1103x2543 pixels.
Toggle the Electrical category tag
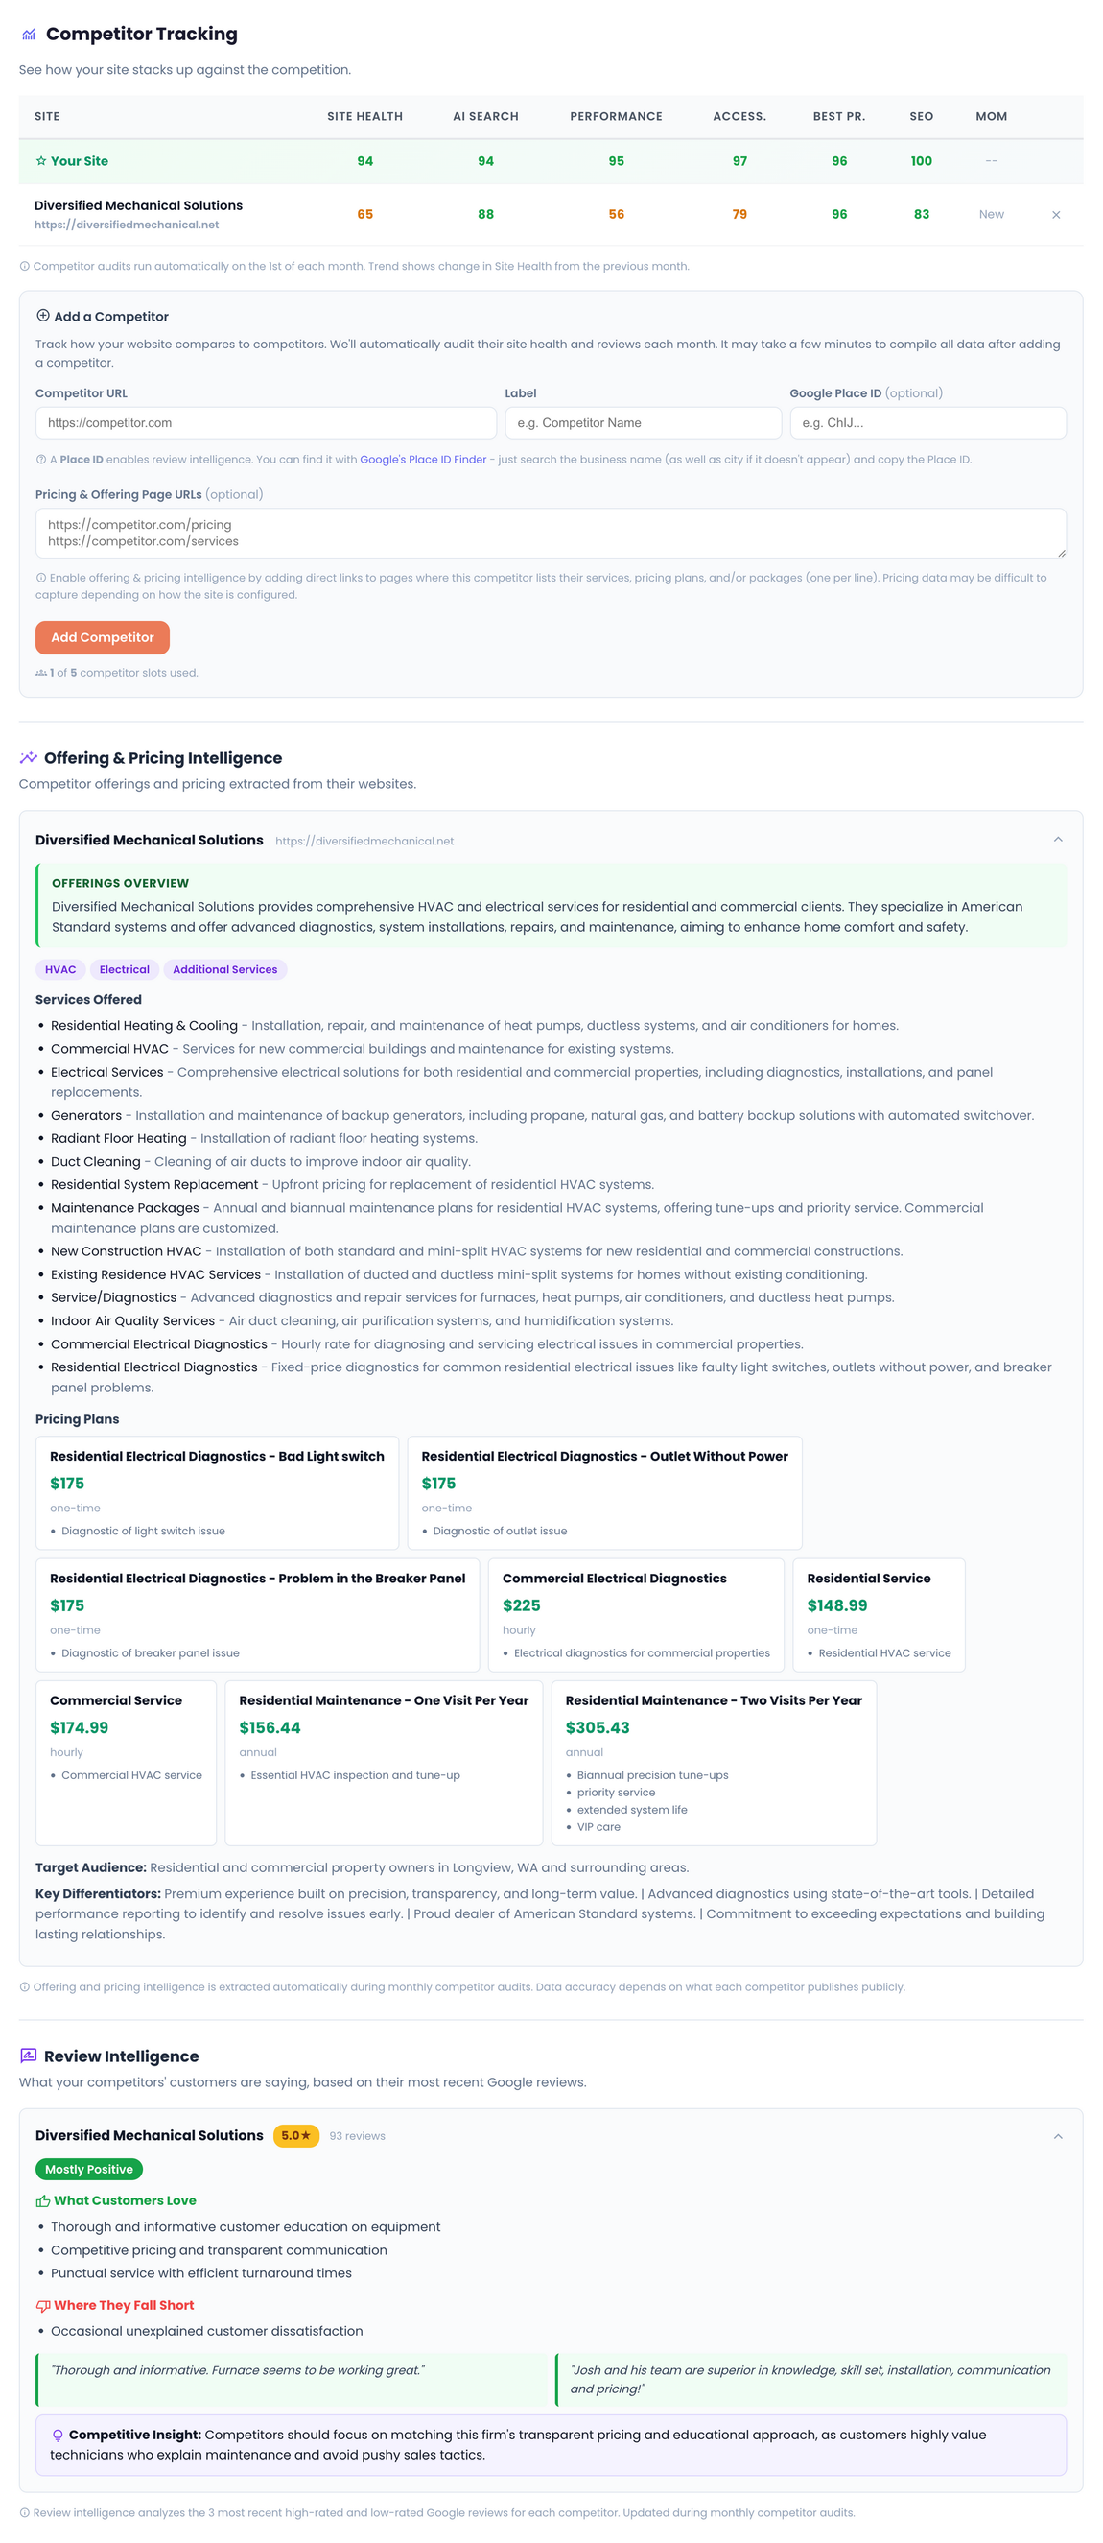click(x=124, y=969)
